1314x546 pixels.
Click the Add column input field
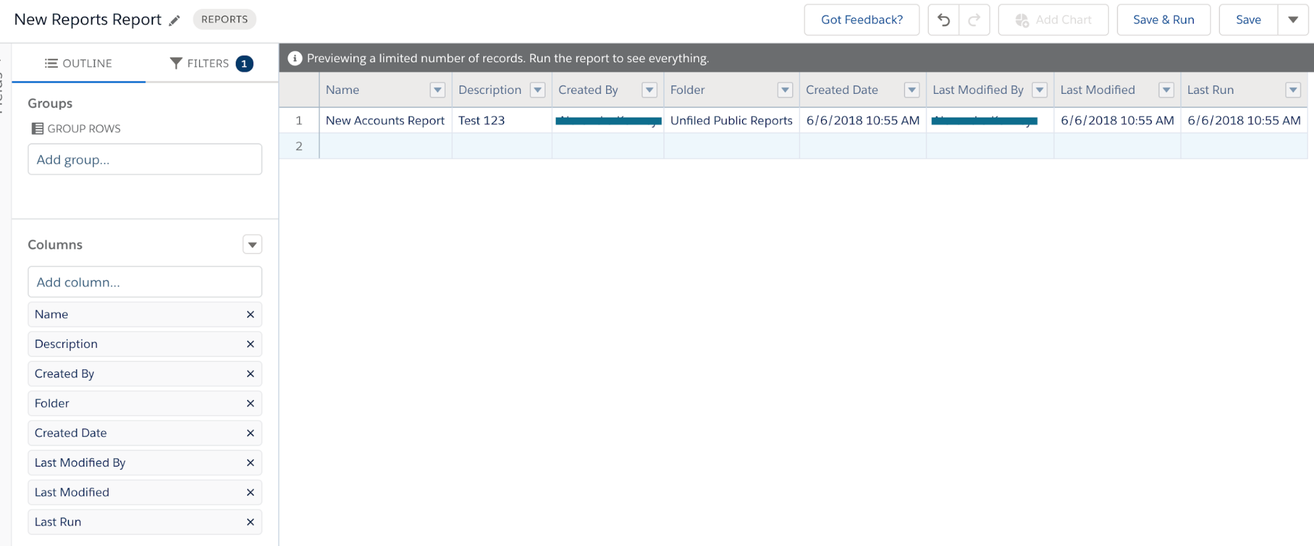(145, 282)
